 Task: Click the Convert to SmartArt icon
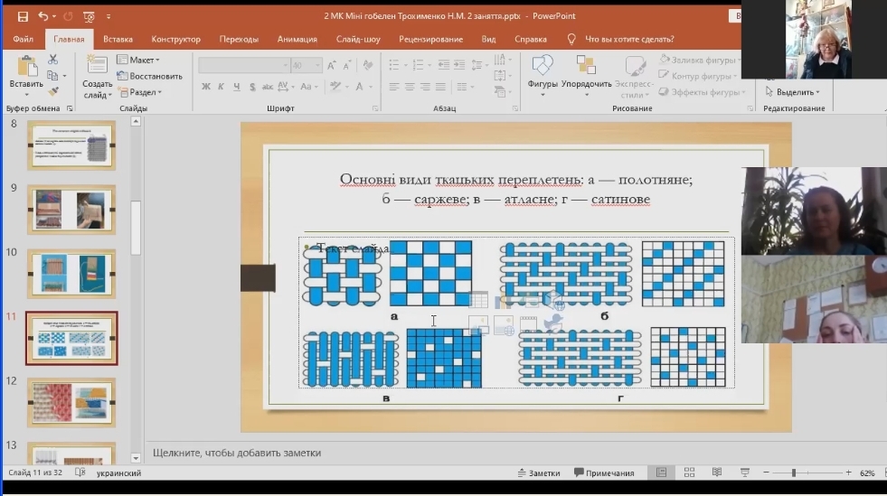tap(499, 91)
